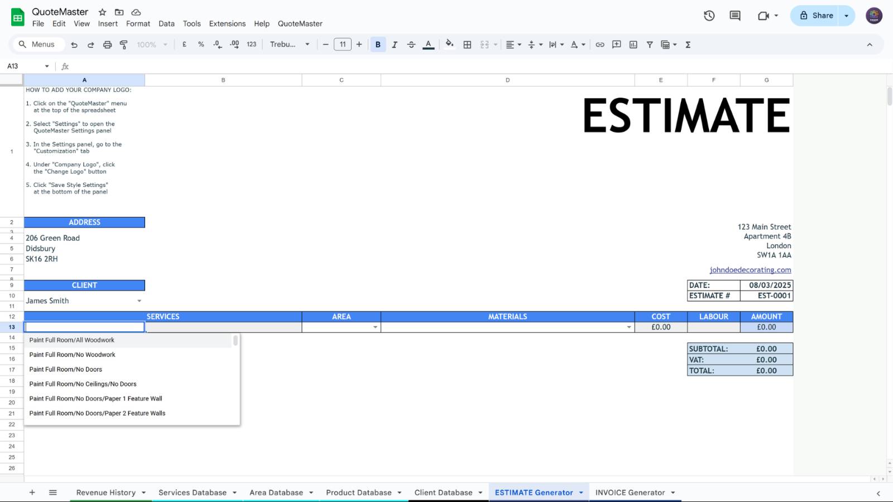This screenshot has height=502, width=893.
Task: Insert a chart
Action: click(x=633, y=44)
